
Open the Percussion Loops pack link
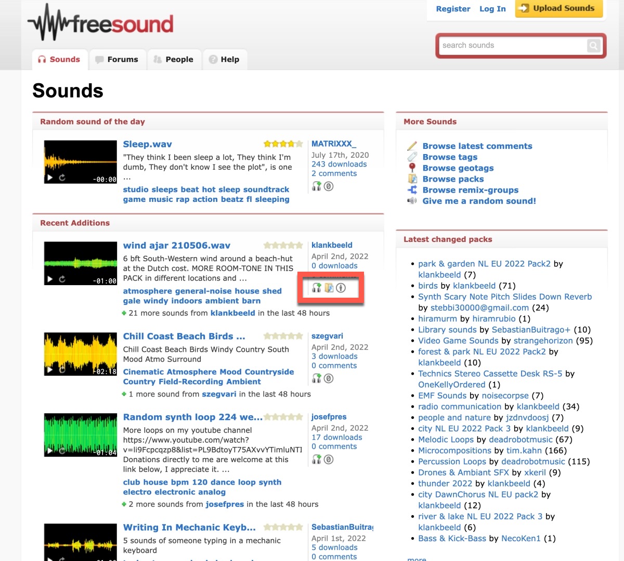click(452, 462)
